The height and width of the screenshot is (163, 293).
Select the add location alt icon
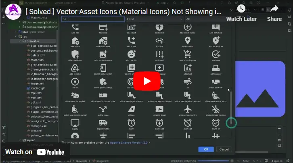point(216,41)
